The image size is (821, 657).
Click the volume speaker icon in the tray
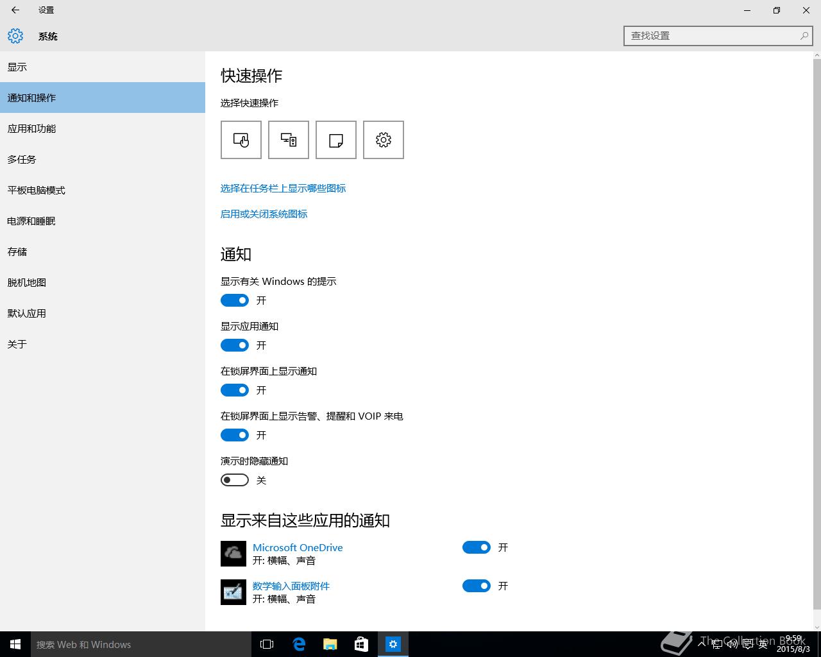tap(733, 644)
